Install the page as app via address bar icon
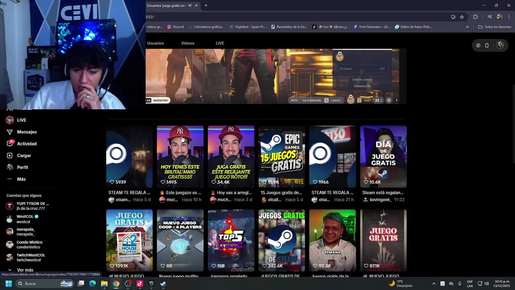515x290 pixels. coord(453,17)
